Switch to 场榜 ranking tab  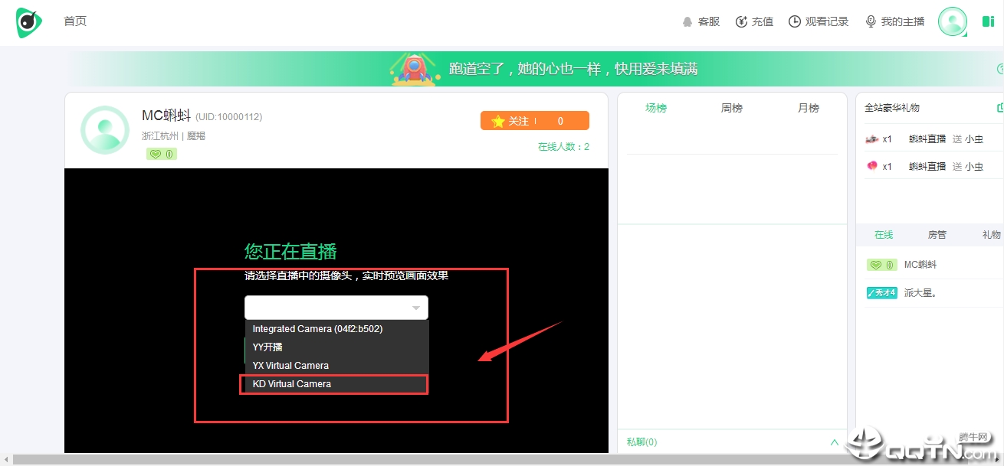(x=656, y=108)
